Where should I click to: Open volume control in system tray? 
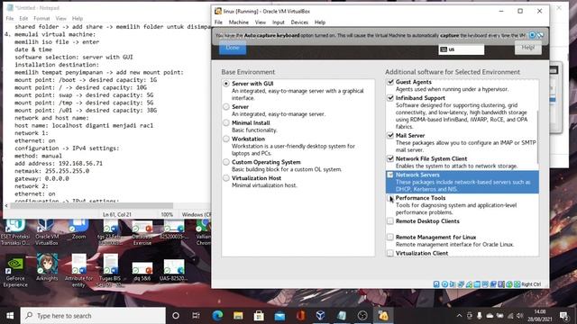tap(520, 316)
